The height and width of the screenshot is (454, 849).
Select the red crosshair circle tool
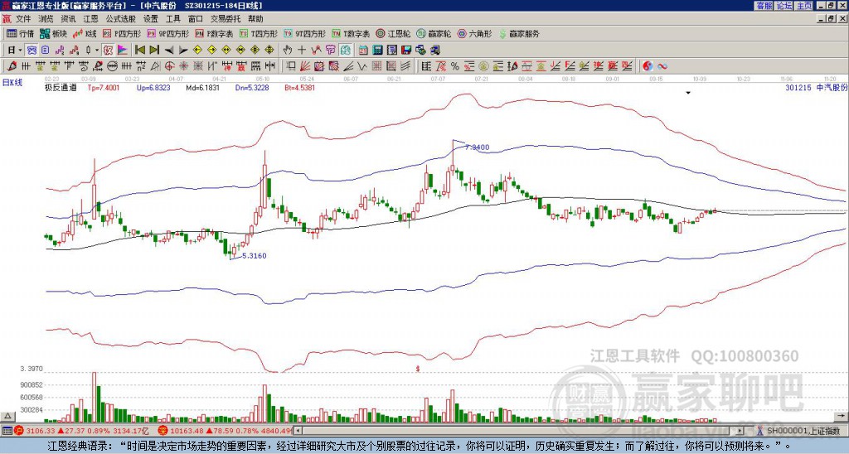pyautogui.click(x=169, y=66)
